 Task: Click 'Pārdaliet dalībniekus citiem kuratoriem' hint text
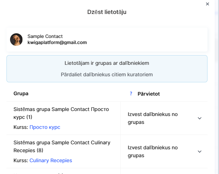(107, 74)
